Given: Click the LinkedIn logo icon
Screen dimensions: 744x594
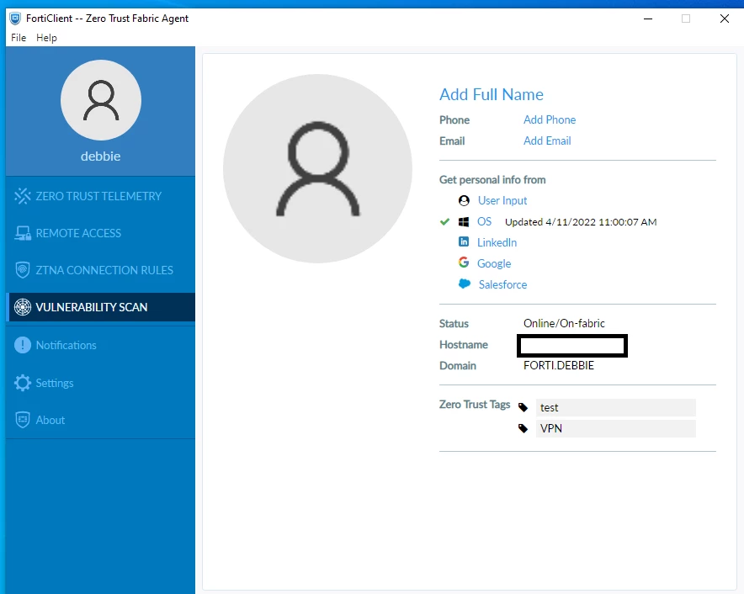Looking at the screenshot, I should click(x=464, y=242).
